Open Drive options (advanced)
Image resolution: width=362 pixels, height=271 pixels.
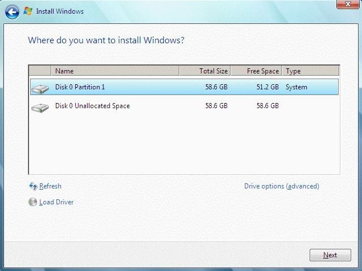[x=282, y=186]
